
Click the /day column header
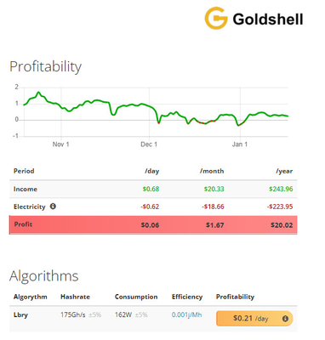click(x=152, y=171)
